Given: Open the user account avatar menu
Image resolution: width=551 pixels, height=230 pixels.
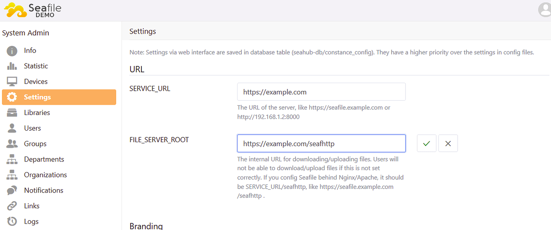Looking at the screenshot, I should [x=545, y=10].
